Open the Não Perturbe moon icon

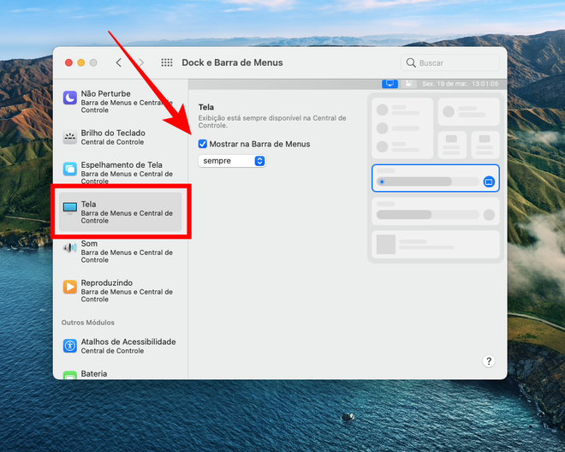click(x=70, y=98)
